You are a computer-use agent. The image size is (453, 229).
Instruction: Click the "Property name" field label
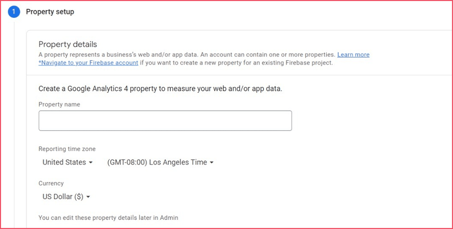coord(59,105)
